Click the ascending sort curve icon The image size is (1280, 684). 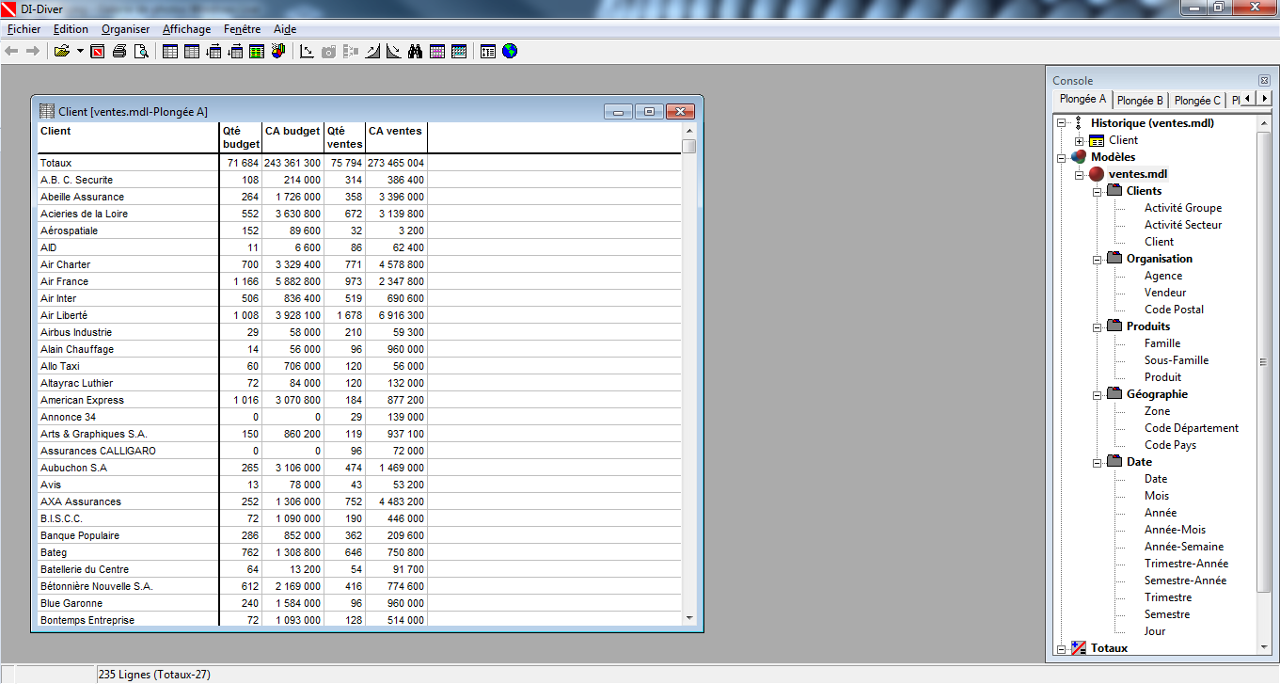pos(371,51)
